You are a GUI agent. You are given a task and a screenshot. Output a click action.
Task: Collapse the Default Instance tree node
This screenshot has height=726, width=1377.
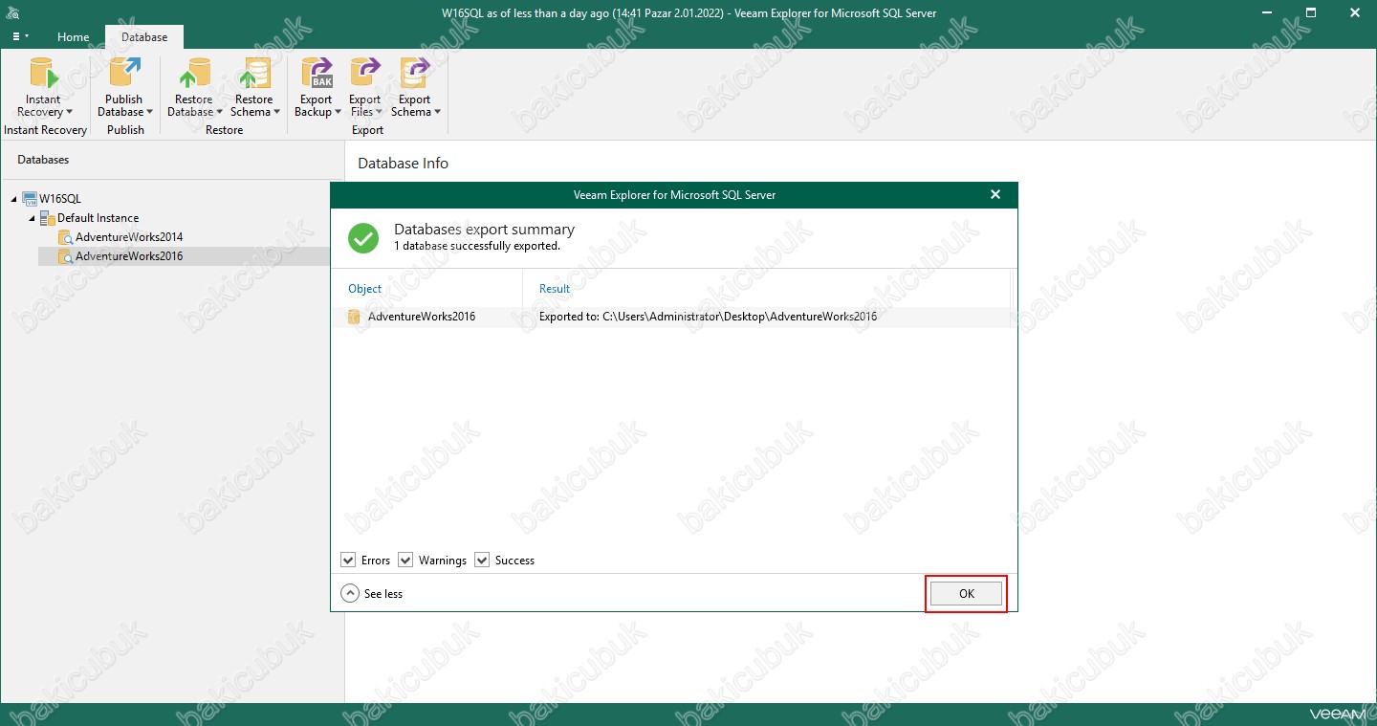tap(33, 218)
